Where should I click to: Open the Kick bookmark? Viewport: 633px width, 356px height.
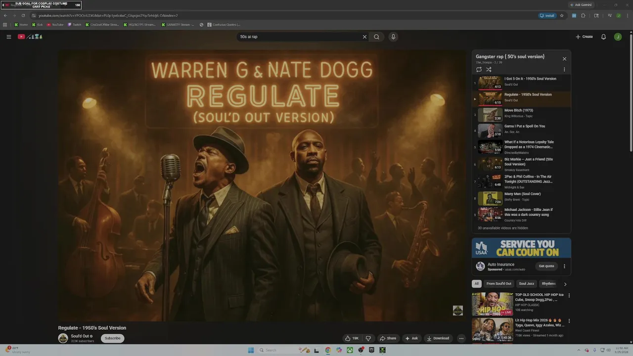click(38, 25)
